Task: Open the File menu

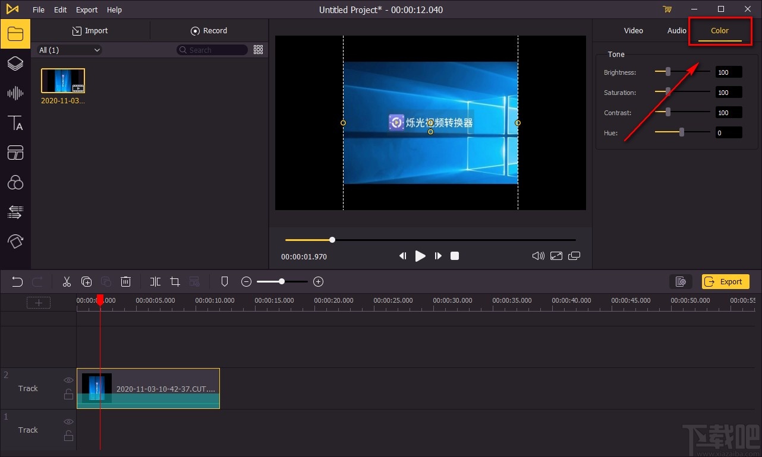Action: click(x=39, y=9)
